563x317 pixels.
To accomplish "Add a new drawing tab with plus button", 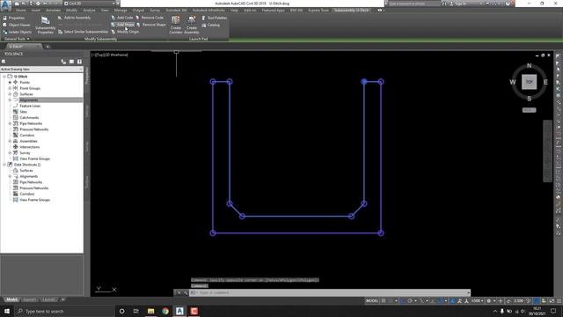I will (48, 47).
